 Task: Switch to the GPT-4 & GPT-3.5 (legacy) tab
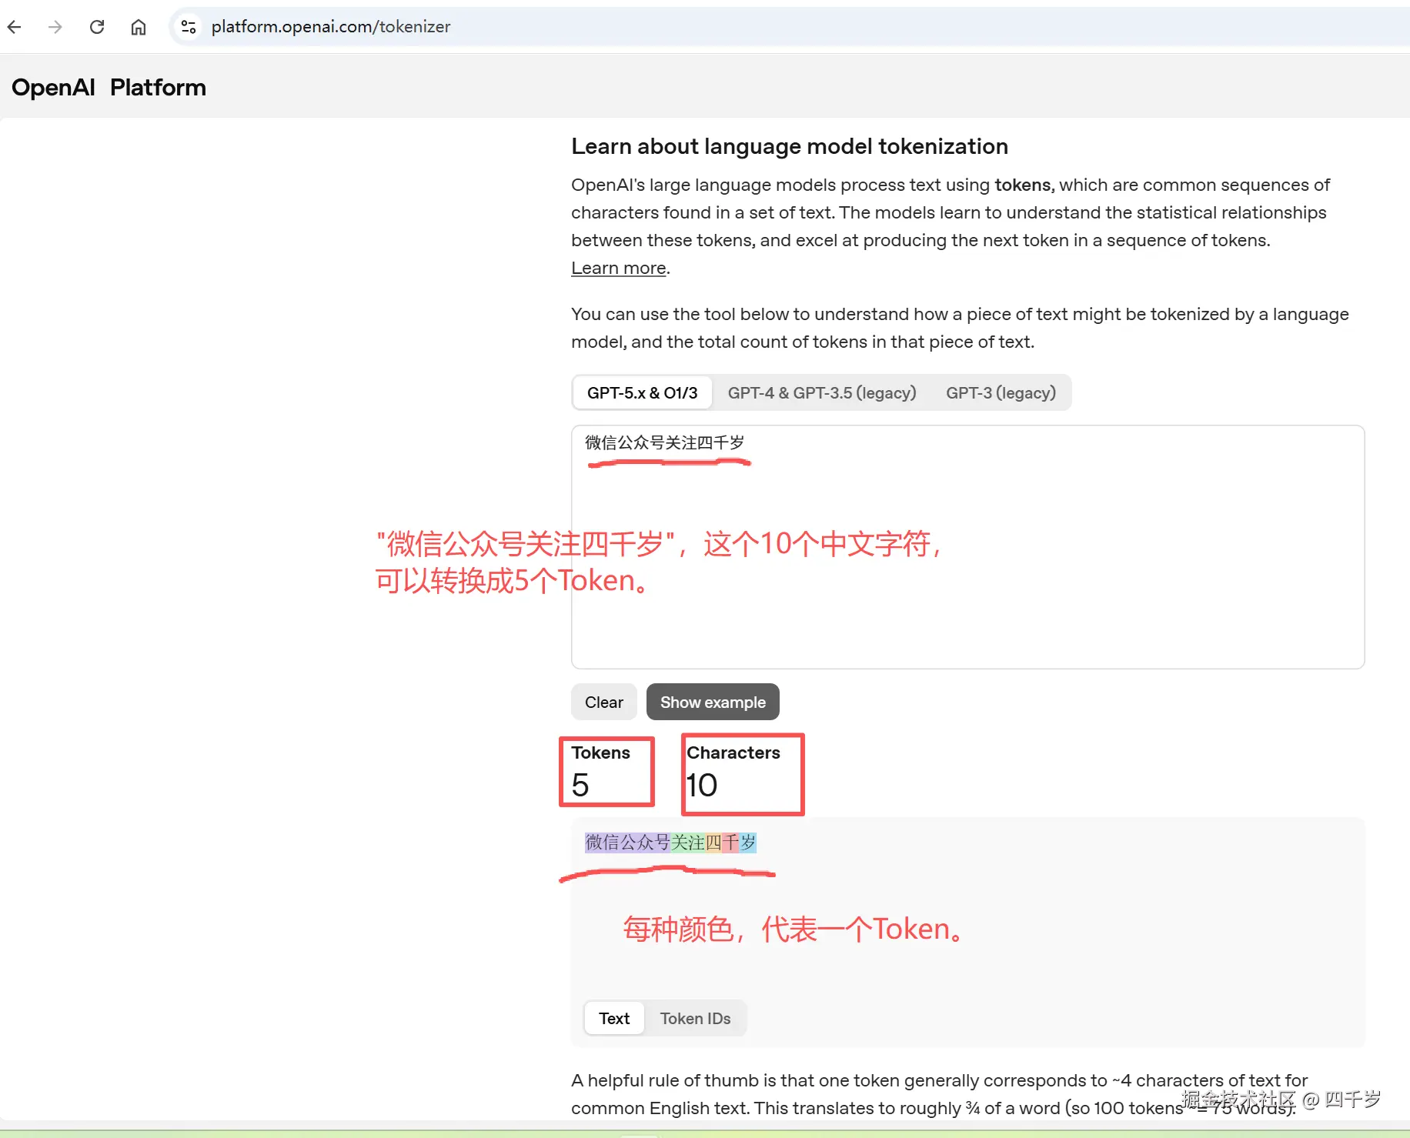pyautogui.click(x=822, y=392)
